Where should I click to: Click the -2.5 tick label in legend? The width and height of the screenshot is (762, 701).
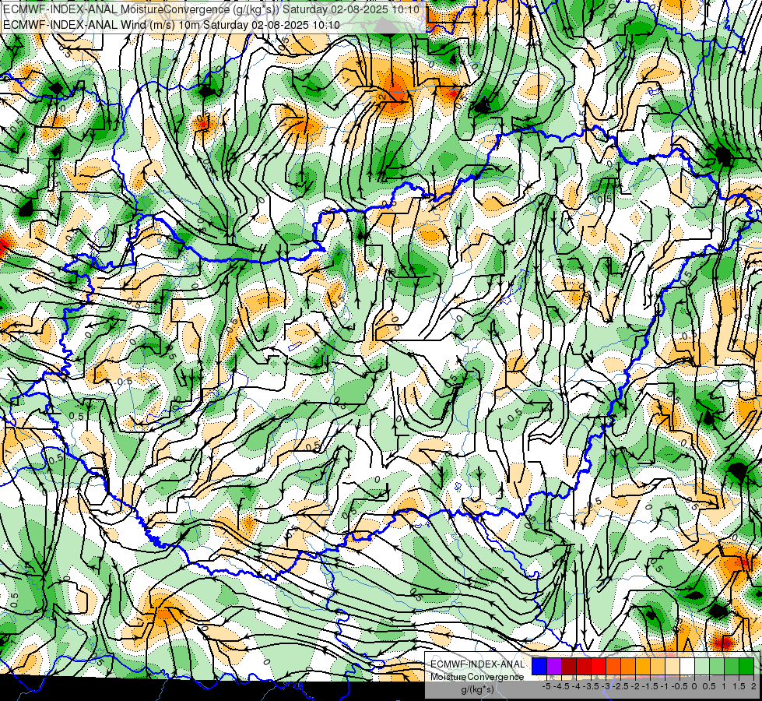[620, 686]
